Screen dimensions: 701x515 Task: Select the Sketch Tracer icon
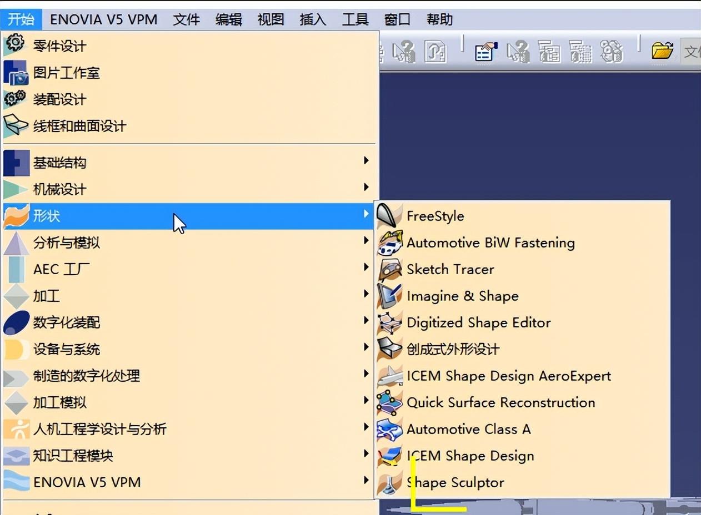click(x=389, y=269)
